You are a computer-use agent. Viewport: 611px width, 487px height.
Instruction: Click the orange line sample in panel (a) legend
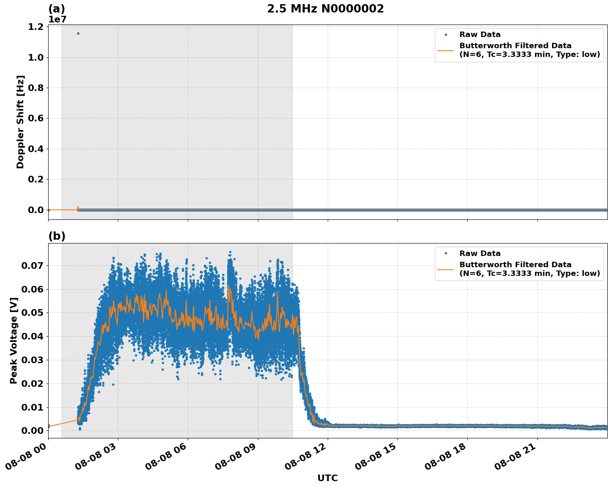(x=447, y=52)
